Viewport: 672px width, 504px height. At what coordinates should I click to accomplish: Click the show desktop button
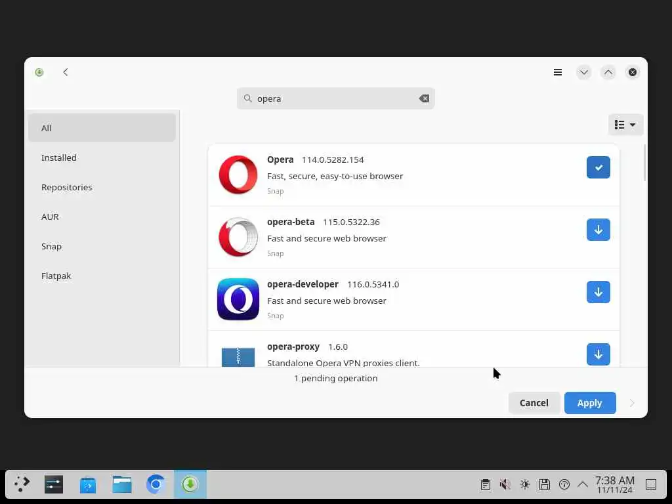click(x=650, y=484)
